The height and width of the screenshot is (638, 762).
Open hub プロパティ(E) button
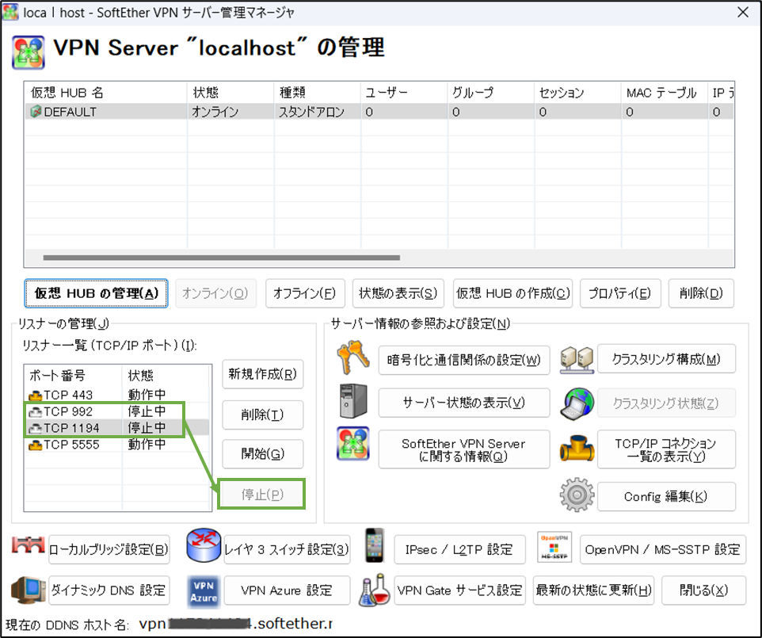620,293
